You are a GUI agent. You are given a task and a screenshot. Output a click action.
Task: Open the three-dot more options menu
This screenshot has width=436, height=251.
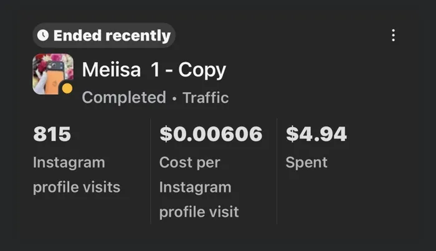point(393,36)
